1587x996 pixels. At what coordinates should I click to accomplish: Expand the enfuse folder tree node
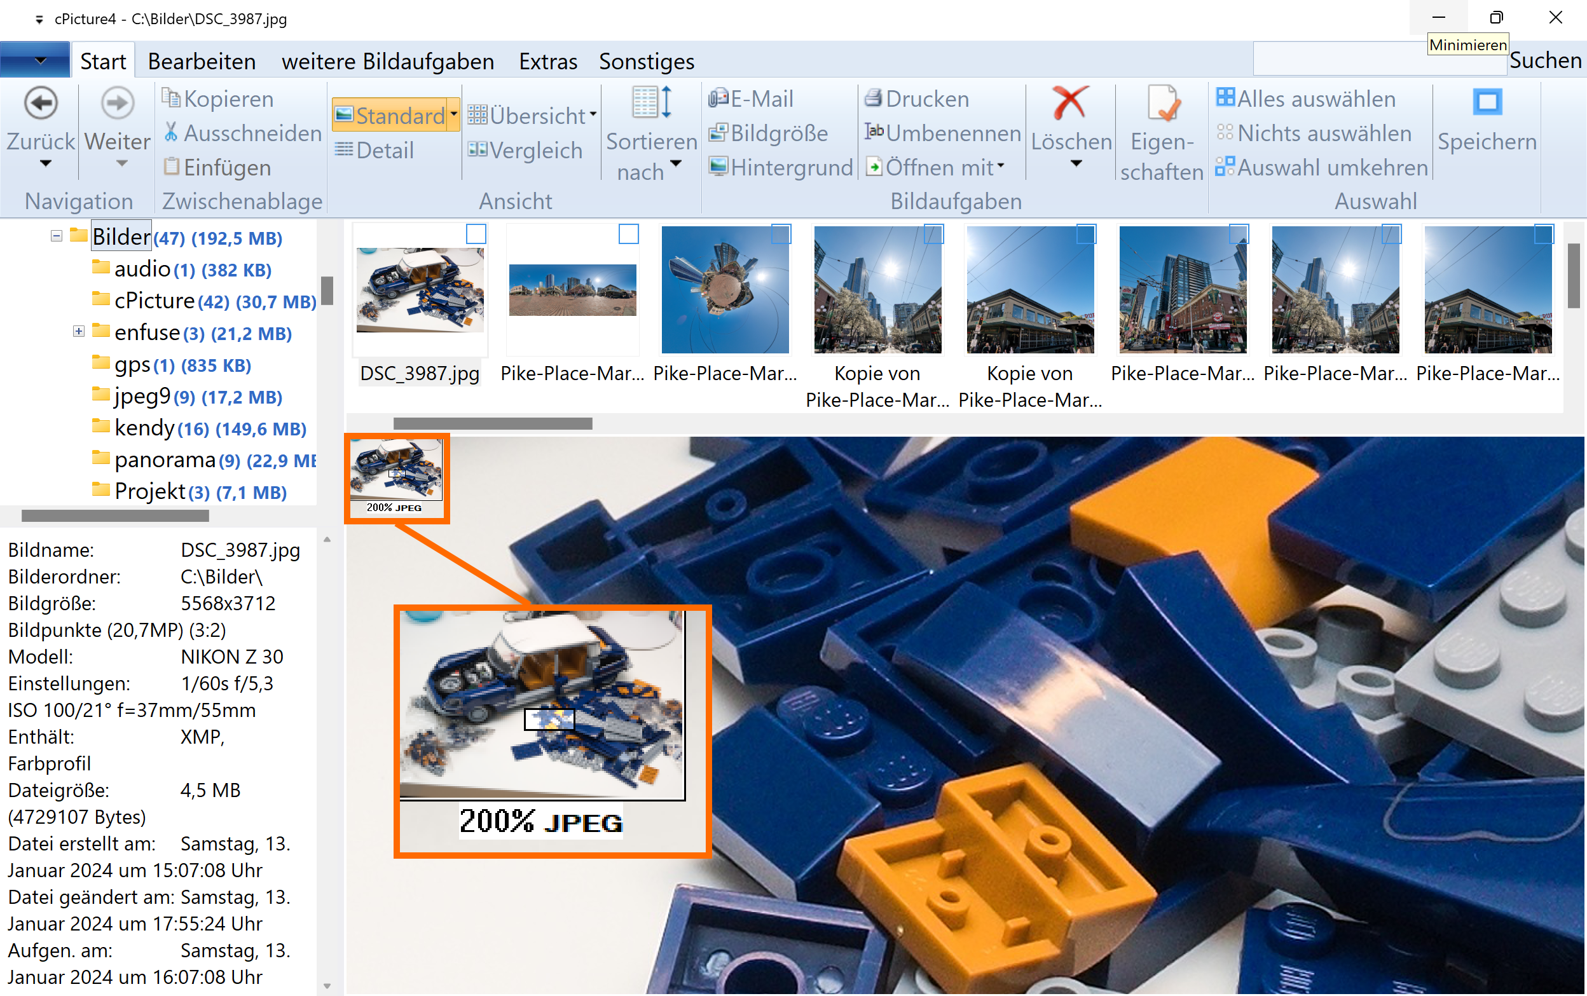pyautogui.click(x=78, y=332)
